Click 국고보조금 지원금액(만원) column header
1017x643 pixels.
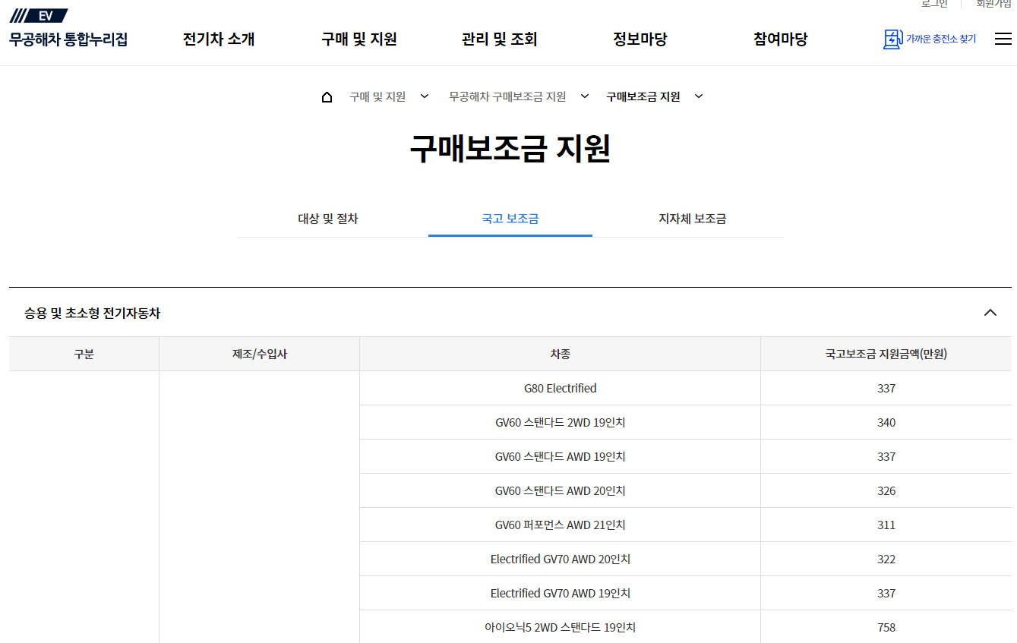point(886,354)
